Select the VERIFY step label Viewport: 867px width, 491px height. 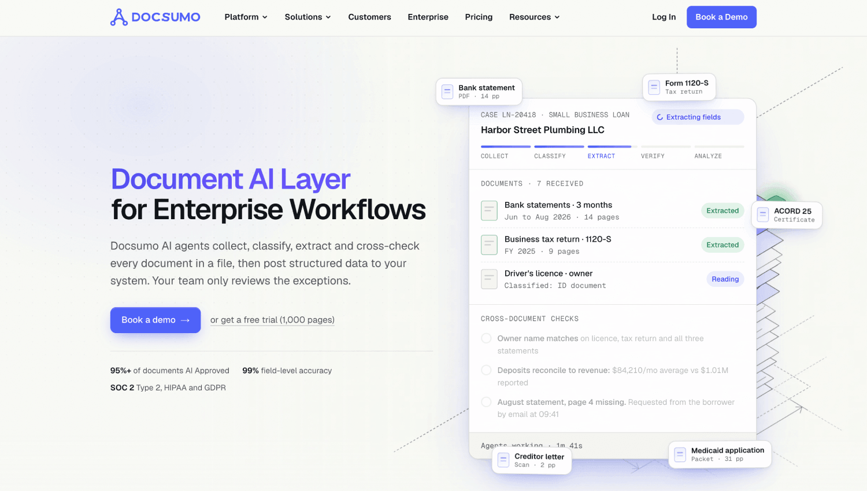(x=653, y=156)
